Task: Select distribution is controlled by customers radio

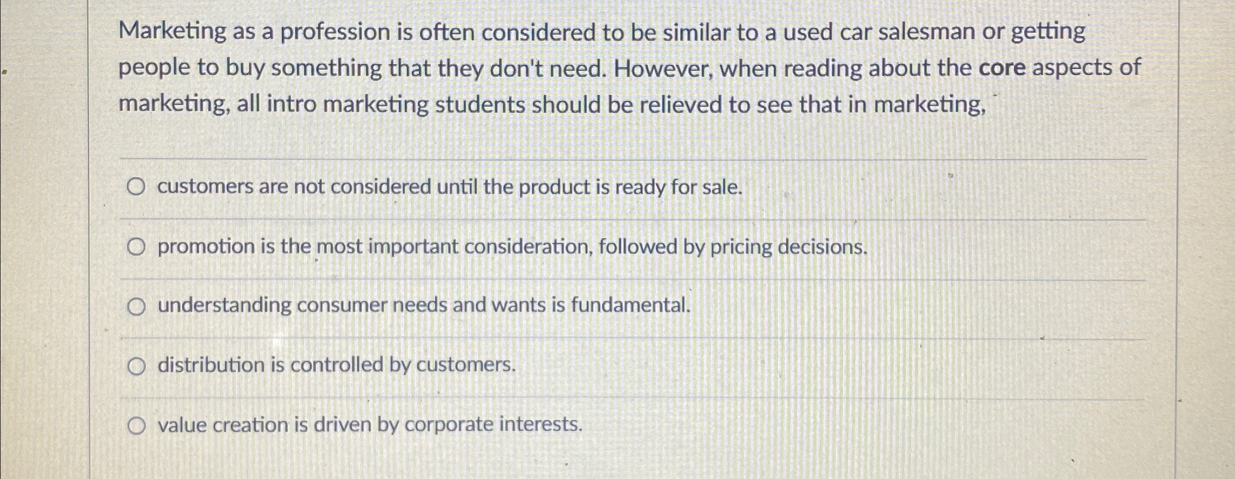Action: click(x=136, y=366)
